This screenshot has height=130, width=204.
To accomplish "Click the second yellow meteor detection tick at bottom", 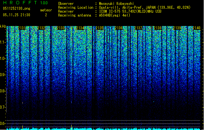I will (x=71, y=127).
